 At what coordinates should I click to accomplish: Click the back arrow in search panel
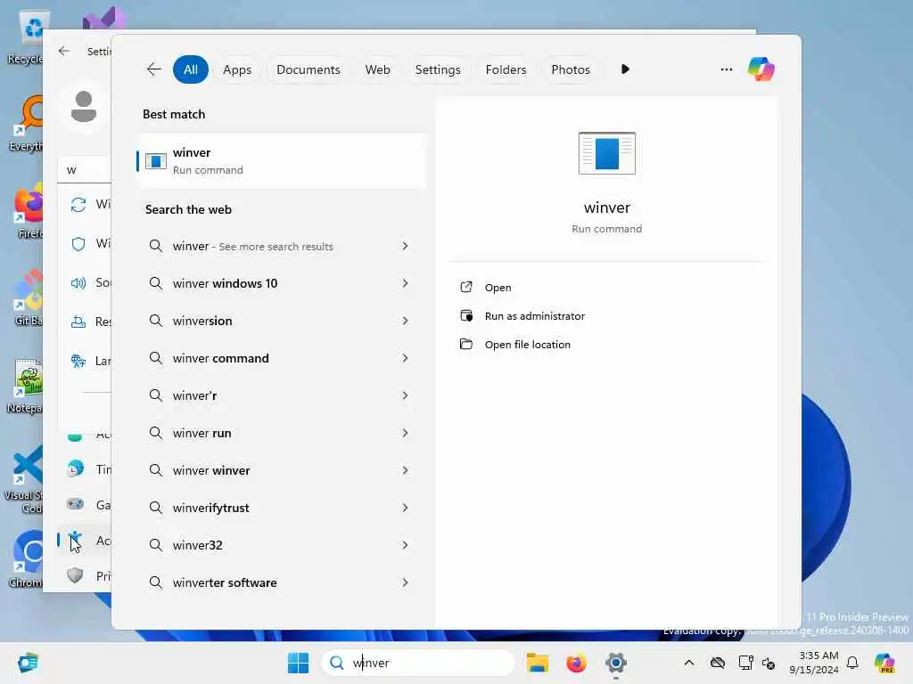(153, 69)
